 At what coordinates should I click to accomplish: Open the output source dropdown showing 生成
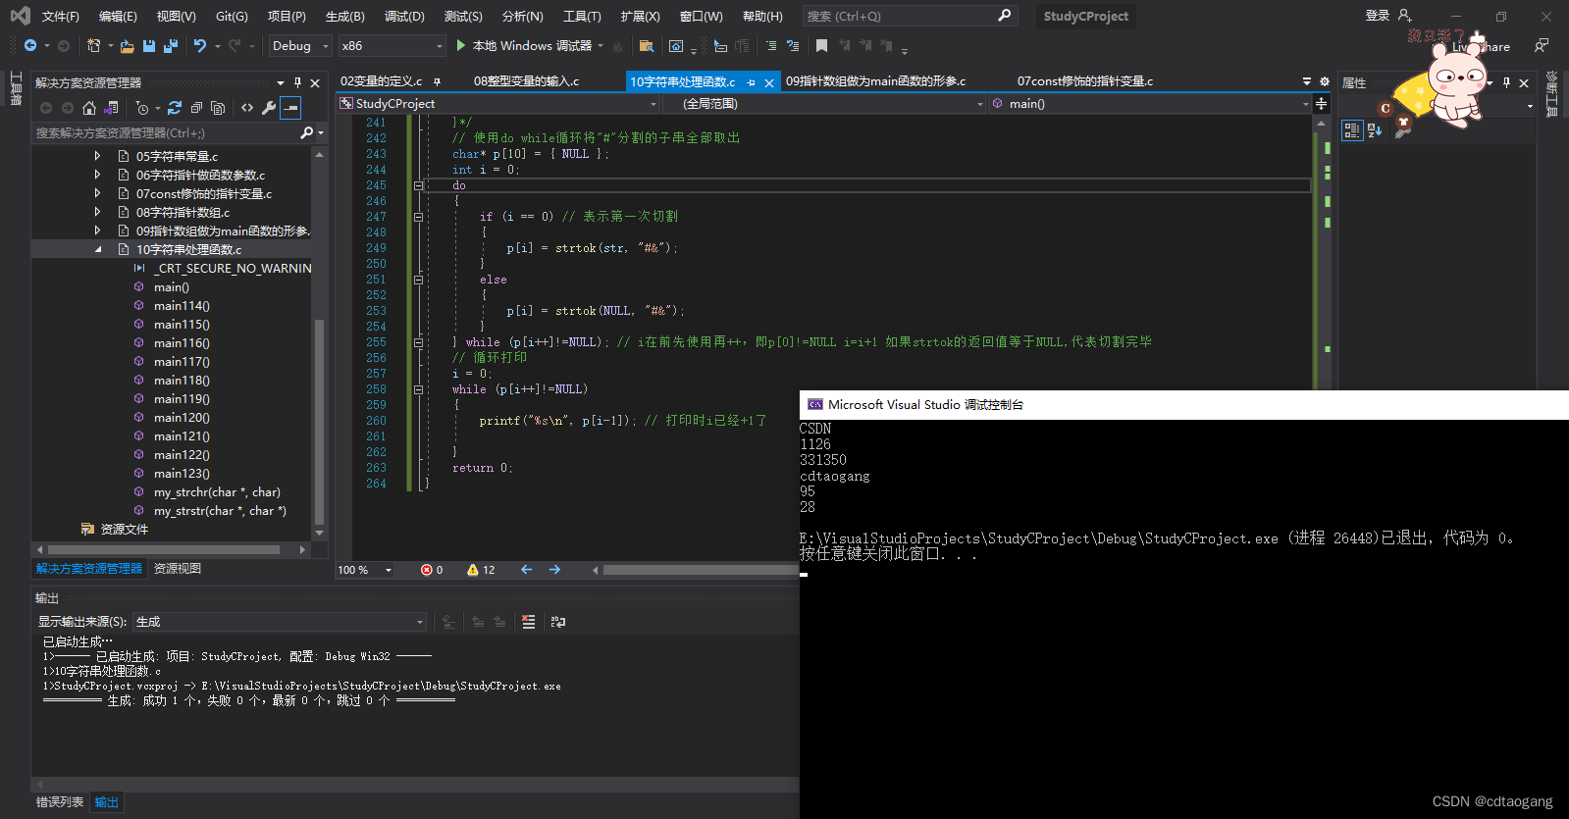pos(280,622)
